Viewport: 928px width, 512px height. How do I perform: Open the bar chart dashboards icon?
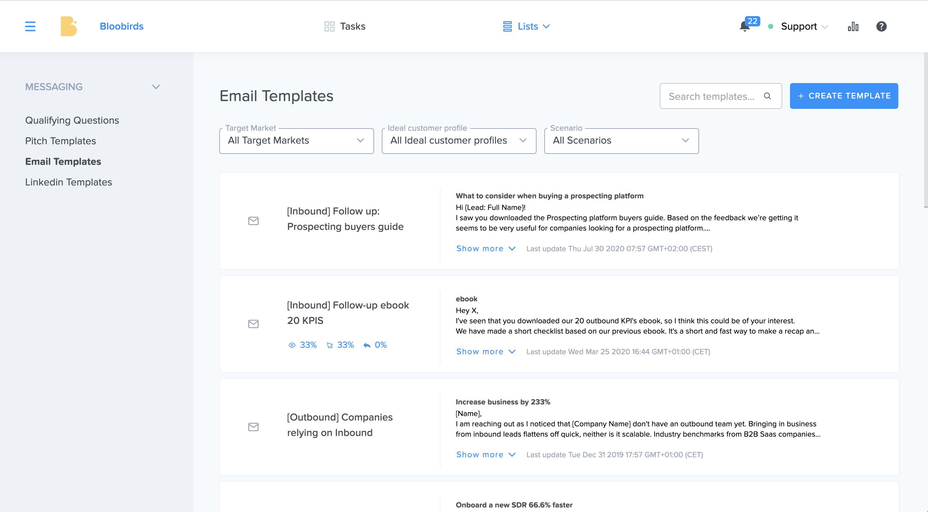pyautogui.click(x=853, y=26)
